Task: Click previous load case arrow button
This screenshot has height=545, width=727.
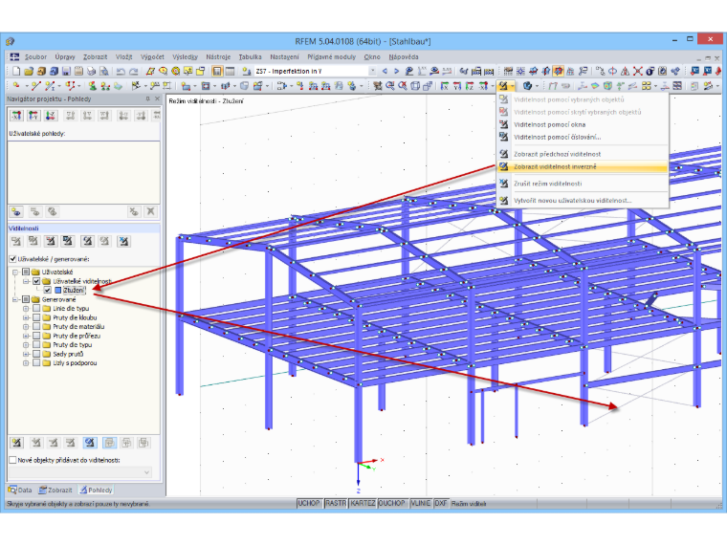Action: coord(385,71)
